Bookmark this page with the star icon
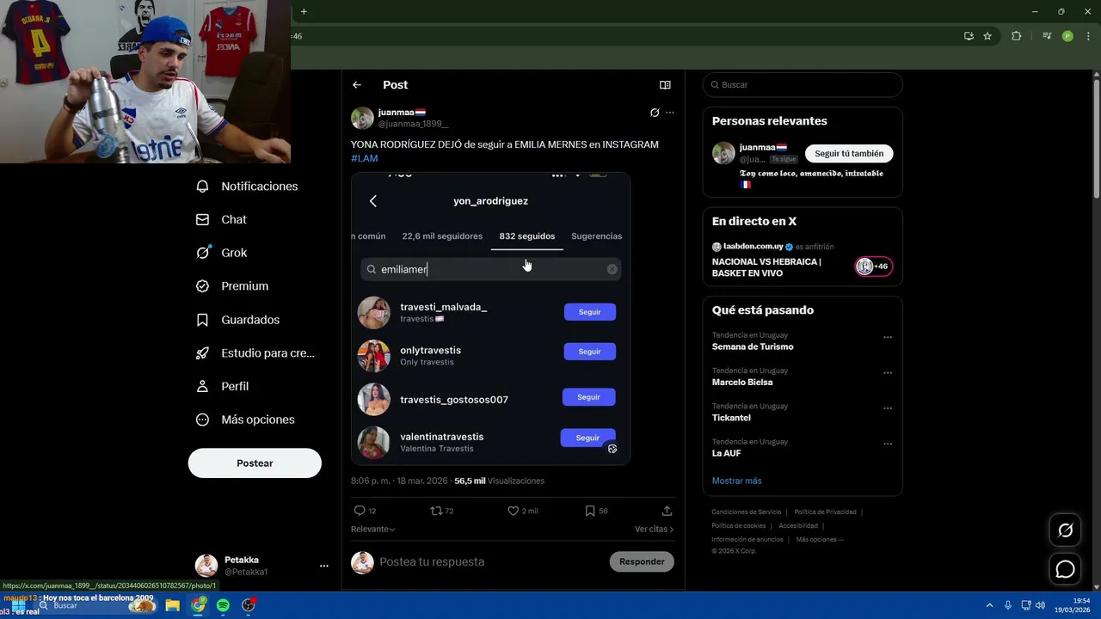The width and height of the screenshot is (1101, 619). point(987,36)
